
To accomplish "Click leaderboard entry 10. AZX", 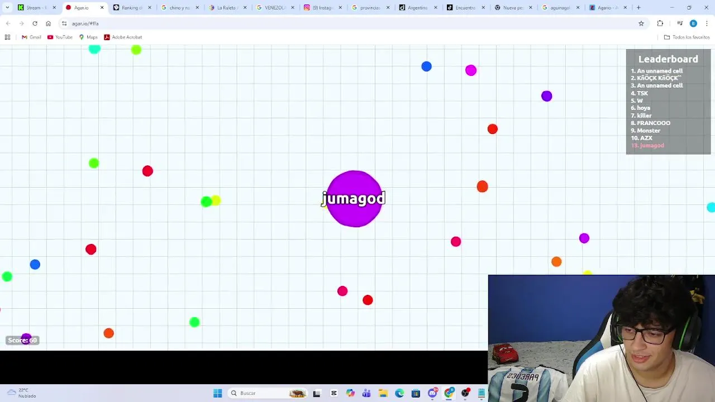I will click(x=642, y=138).
